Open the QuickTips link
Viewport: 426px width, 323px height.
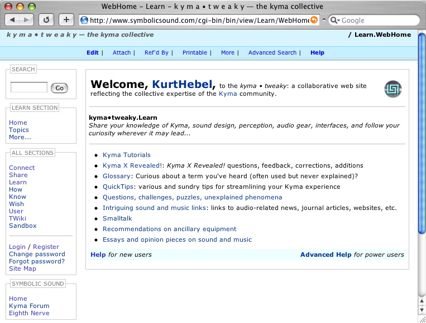point(118,187)
